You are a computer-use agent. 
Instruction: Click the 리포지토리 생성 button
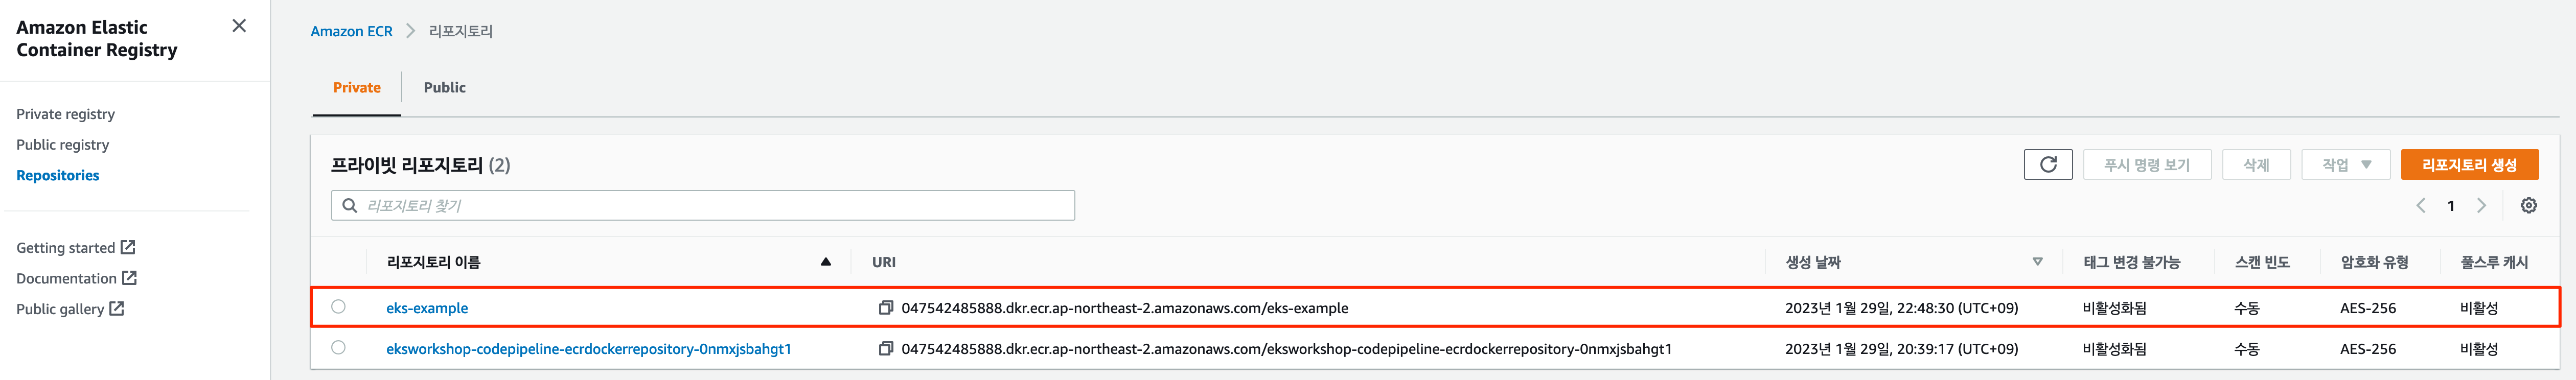(x=2469, y=165)
